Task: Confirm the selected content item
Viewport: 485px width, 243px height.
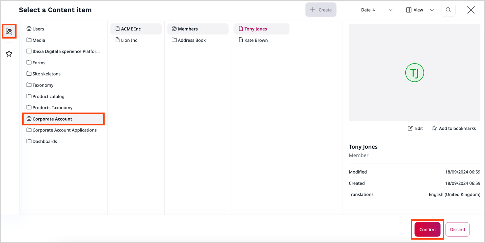Action: [x=427, y=229]
